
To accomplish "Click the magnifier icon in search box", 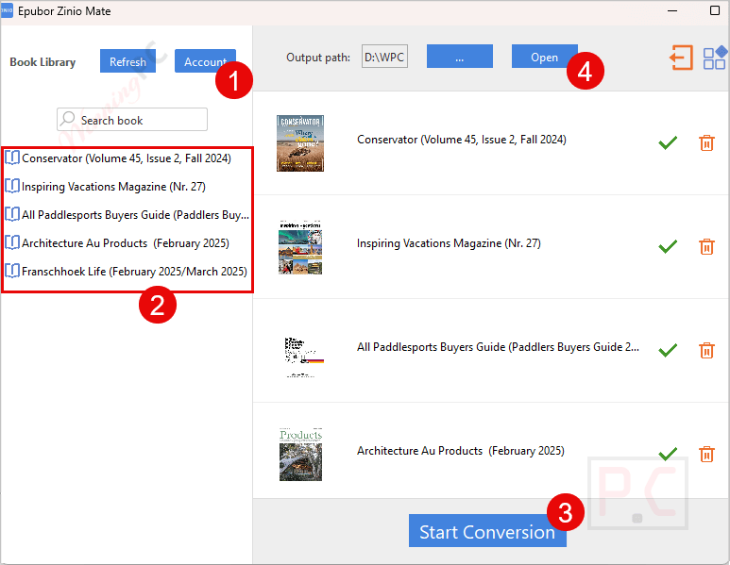I will pyautogui.click(x=68, y=119).
